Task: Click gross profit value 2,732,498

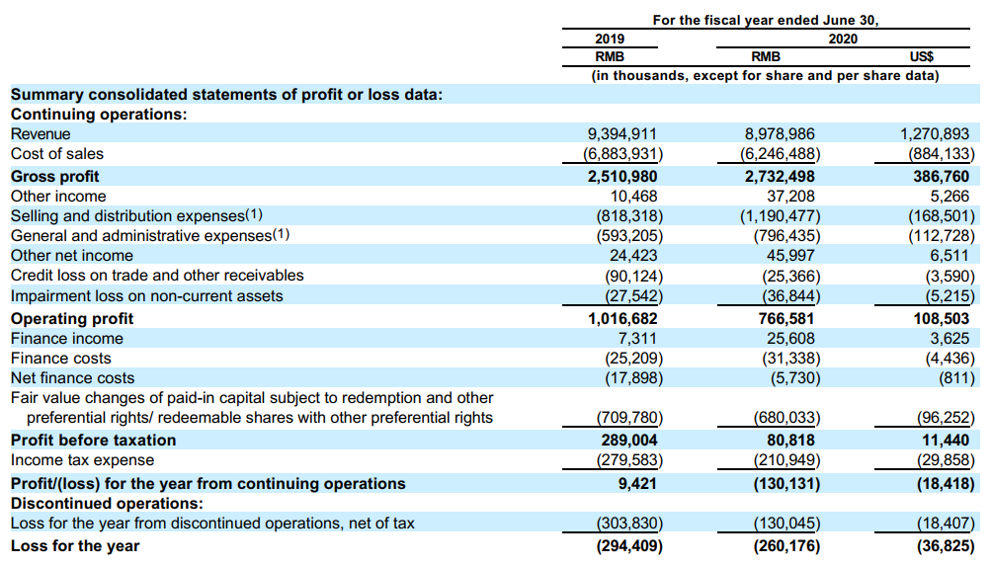Action: (780, 176)
